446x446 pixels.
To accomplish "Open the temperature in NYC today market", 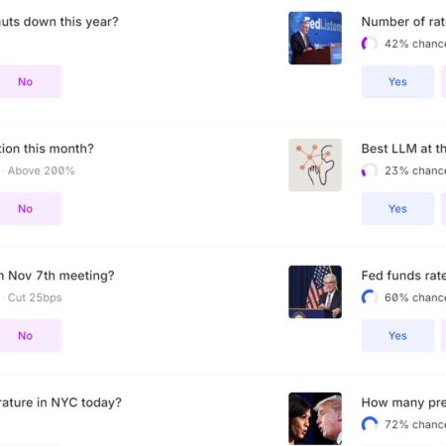I will [x=60, y=402].
